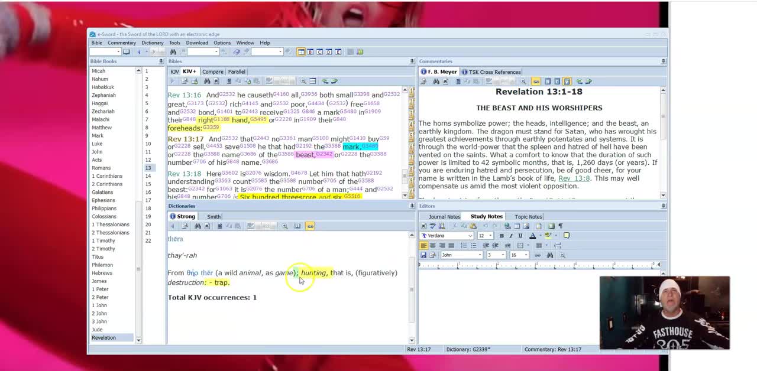Pin the Commentaries panel
Image resolution: width=757 pixels, height=371 pixels.
tap(663, 61)
